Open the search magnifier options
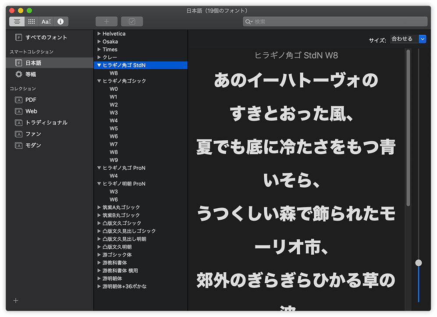 (x=249, y=21)
